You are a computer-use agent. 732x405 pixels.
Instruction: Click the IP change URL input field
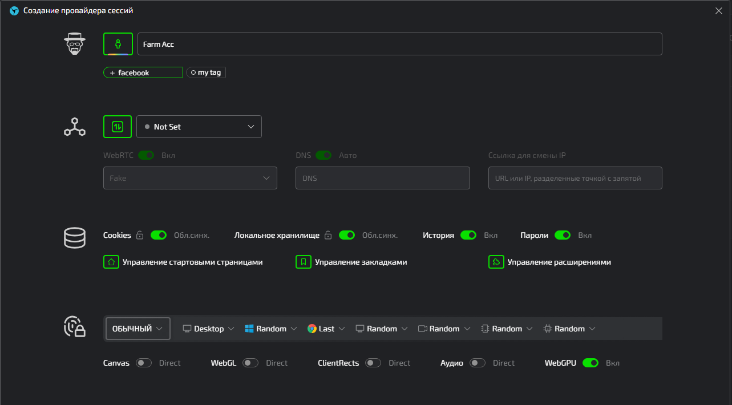tap(575, 178)
